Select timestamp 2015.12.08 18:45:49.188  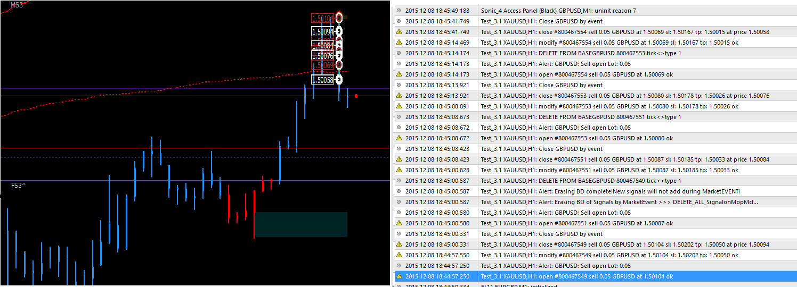pos(437,11)
